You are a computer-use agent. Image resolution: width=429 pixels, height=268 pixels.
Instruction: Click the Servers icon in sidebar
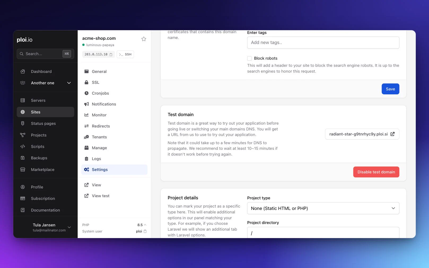23,100
